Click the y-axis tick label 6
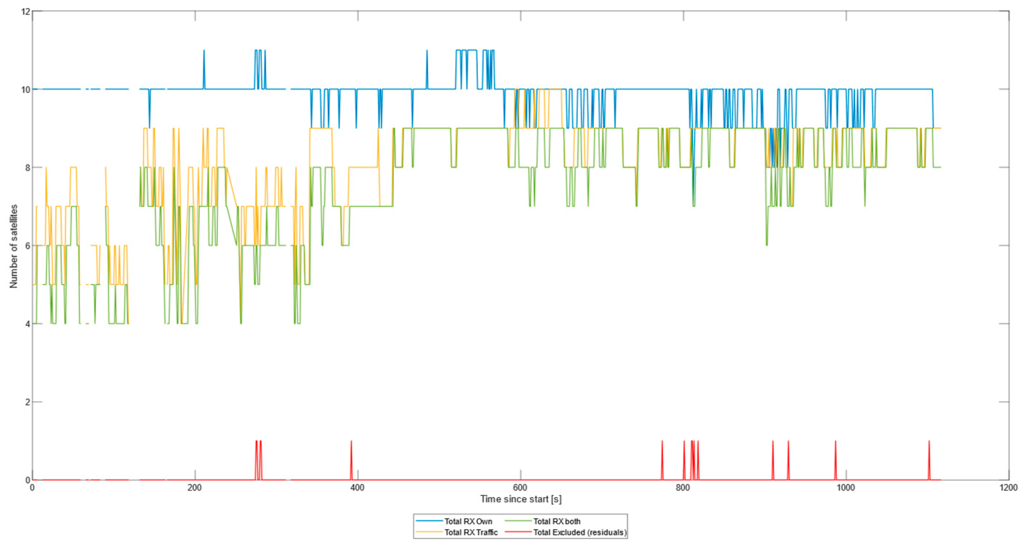Screen dimensions: 1022x550 (27, 246)
